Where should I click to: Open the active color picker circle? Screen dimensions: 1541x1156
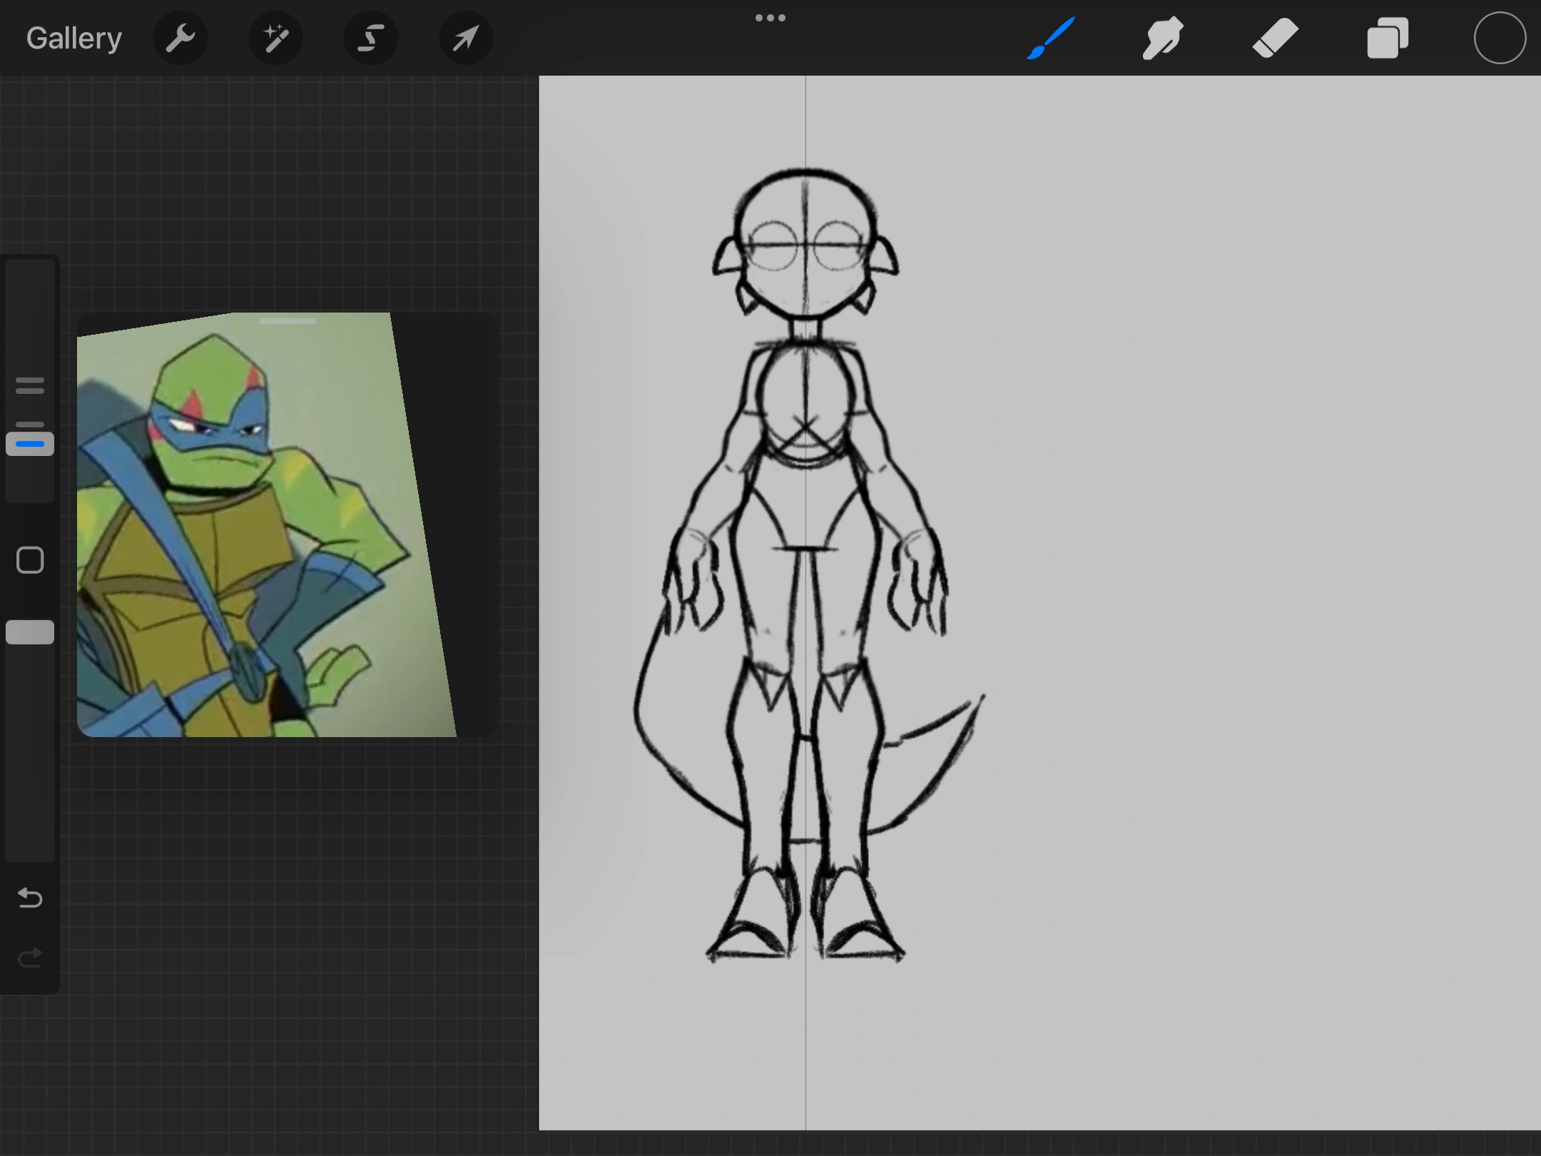tap(1500, 39)
